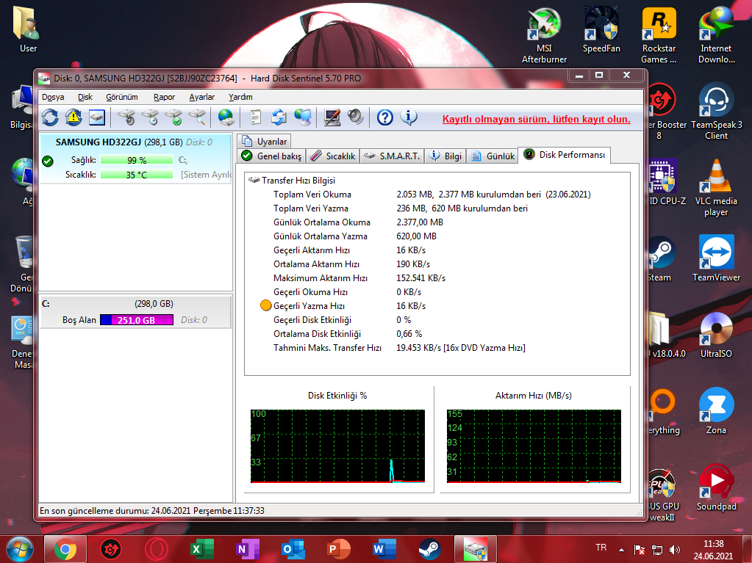752x563 pixels.
Task: Select the Disk Performansı tab
Action: [565, 155]
